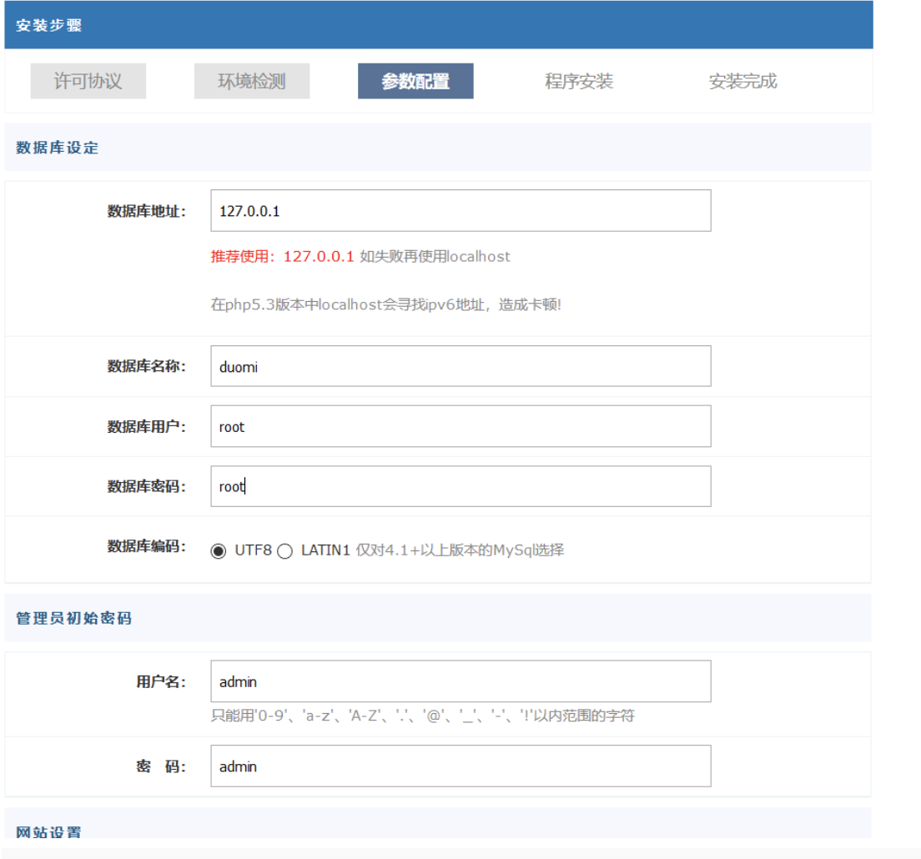
Task: Click the 用户名 field containing admin
Action: click(x=461, y=681)
